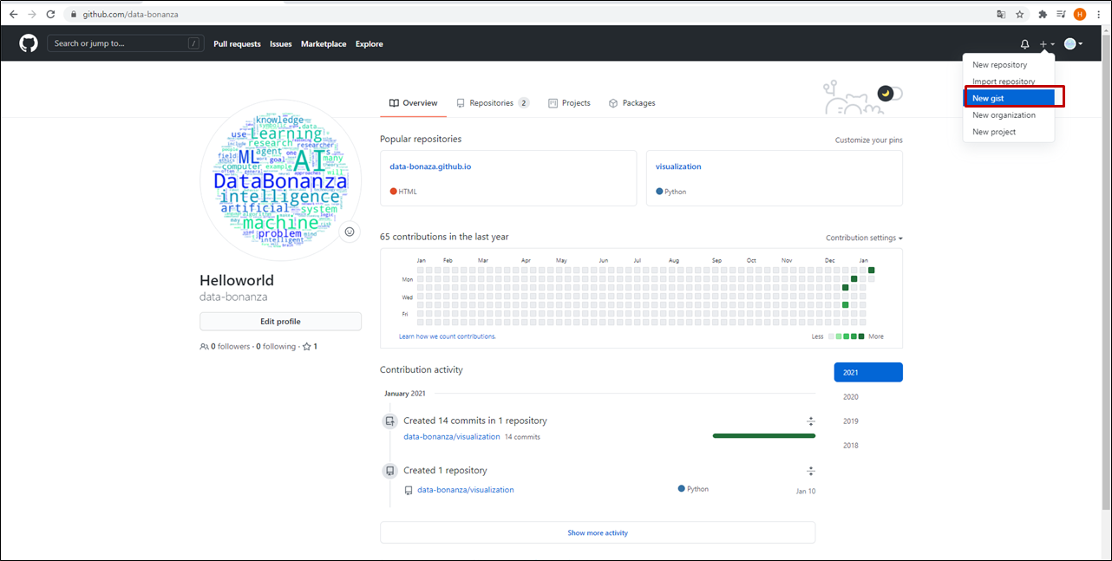Select Import repository from the menu
The width and height of the screenshot is (1112, 561).
(x=1009, y=82)
